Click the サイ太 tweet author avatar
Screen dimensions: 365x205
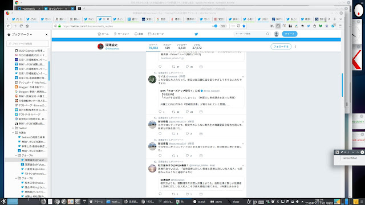(152, 79)
